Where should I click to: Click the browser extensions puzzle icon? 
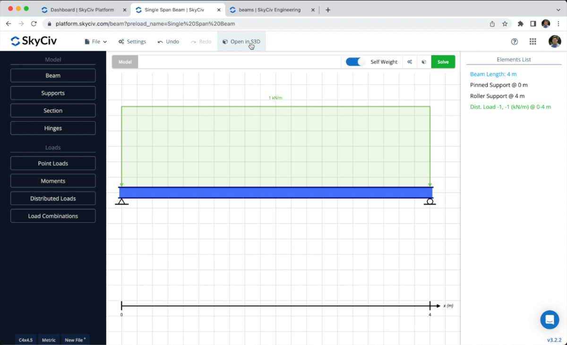(521, 24)
